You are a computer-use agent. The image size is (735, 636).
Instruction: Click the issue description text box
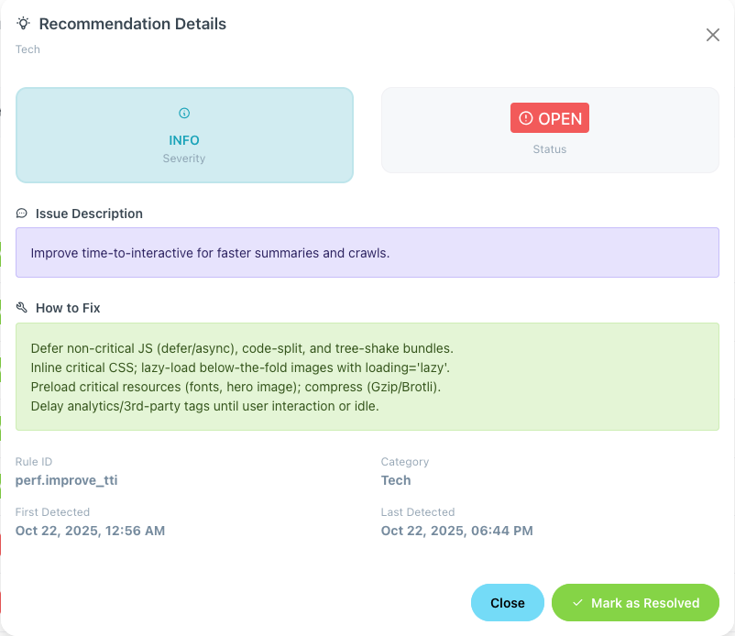pos(367,253)
